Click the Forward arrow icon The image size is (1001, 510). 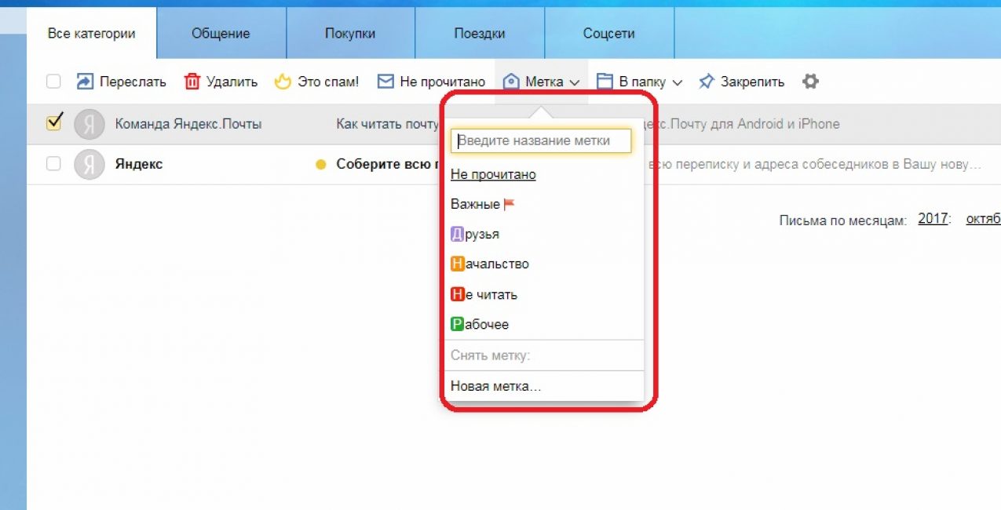(x=84, y=82)
